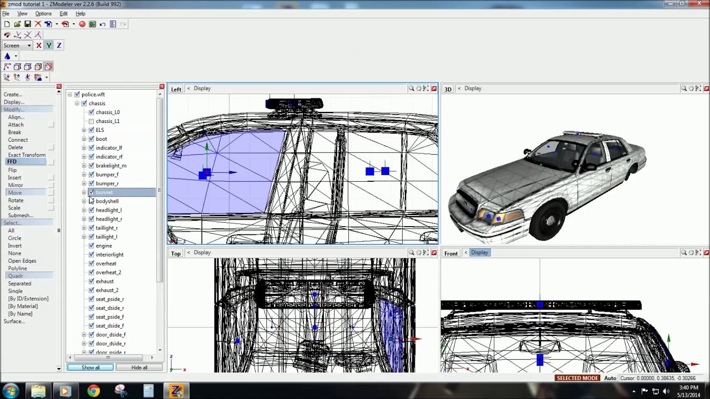
Task: Click the Show all button
Action: point(90,367)
